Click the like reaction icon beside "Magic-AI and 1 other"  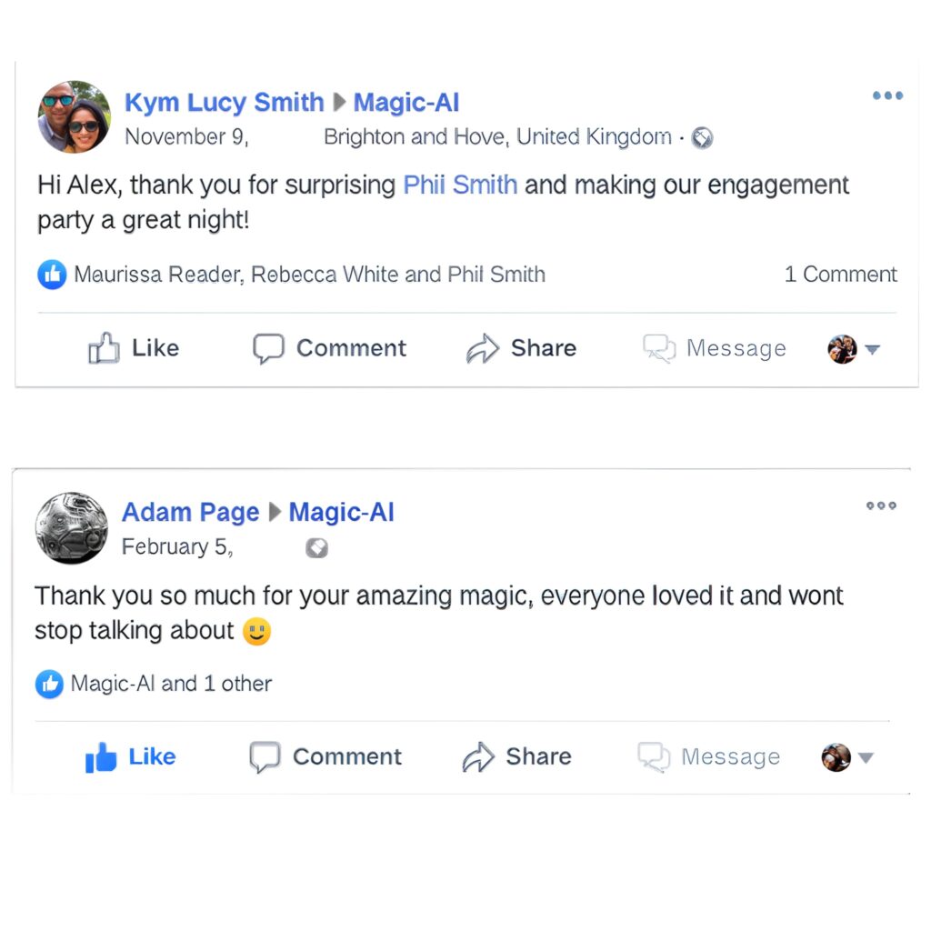pyautogui.click(x=49, y=685)
